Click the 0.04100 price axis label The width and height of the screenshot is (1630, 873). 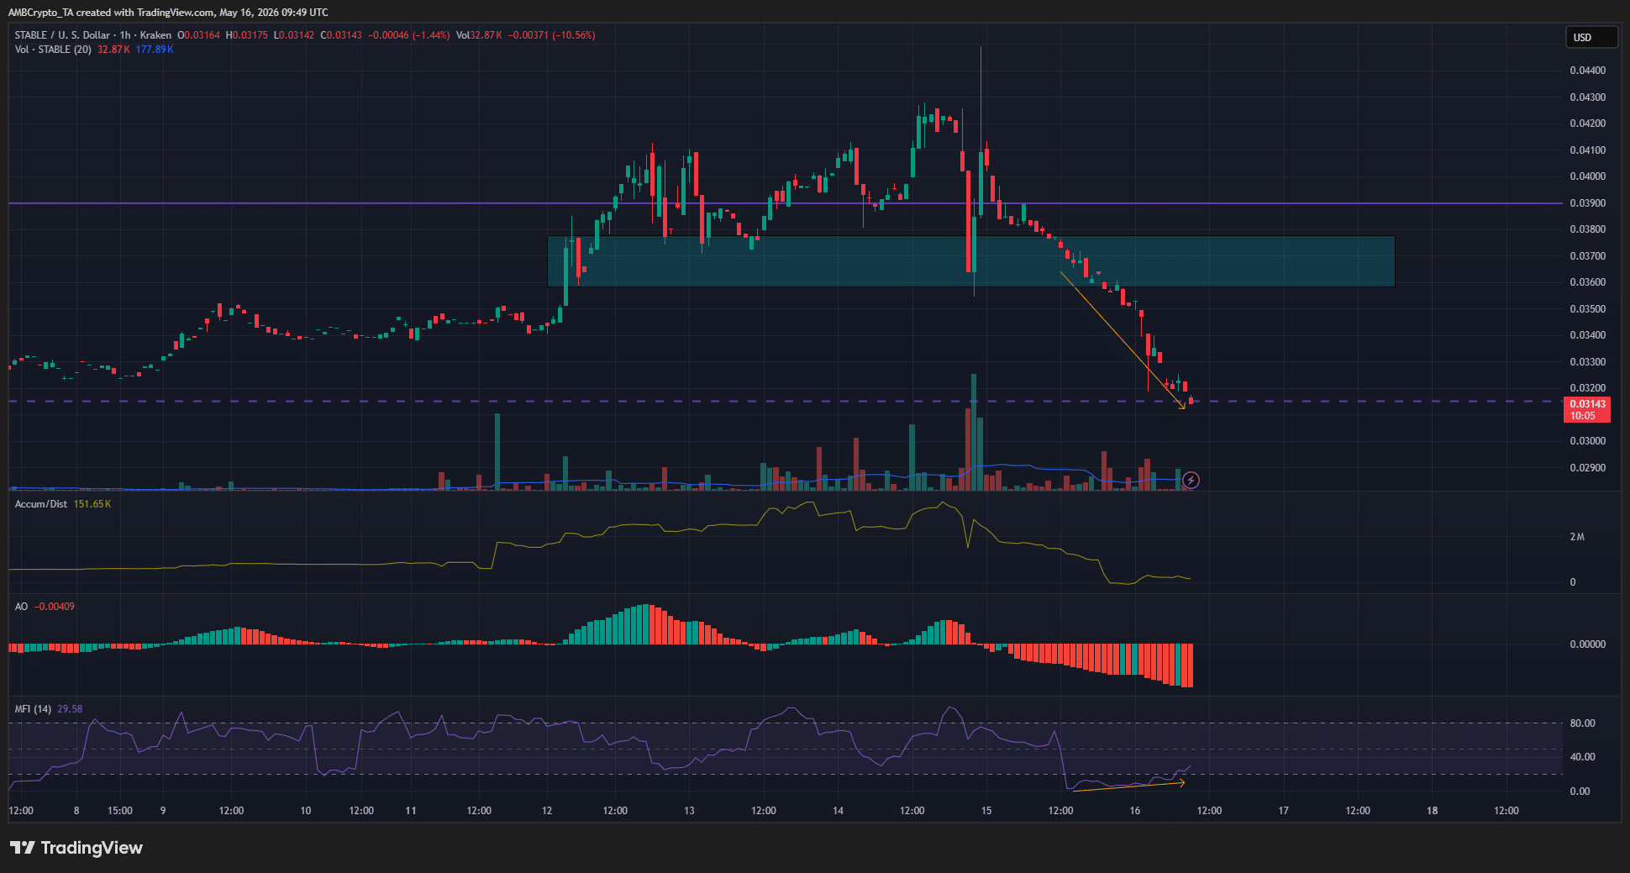pos(1587,150)
